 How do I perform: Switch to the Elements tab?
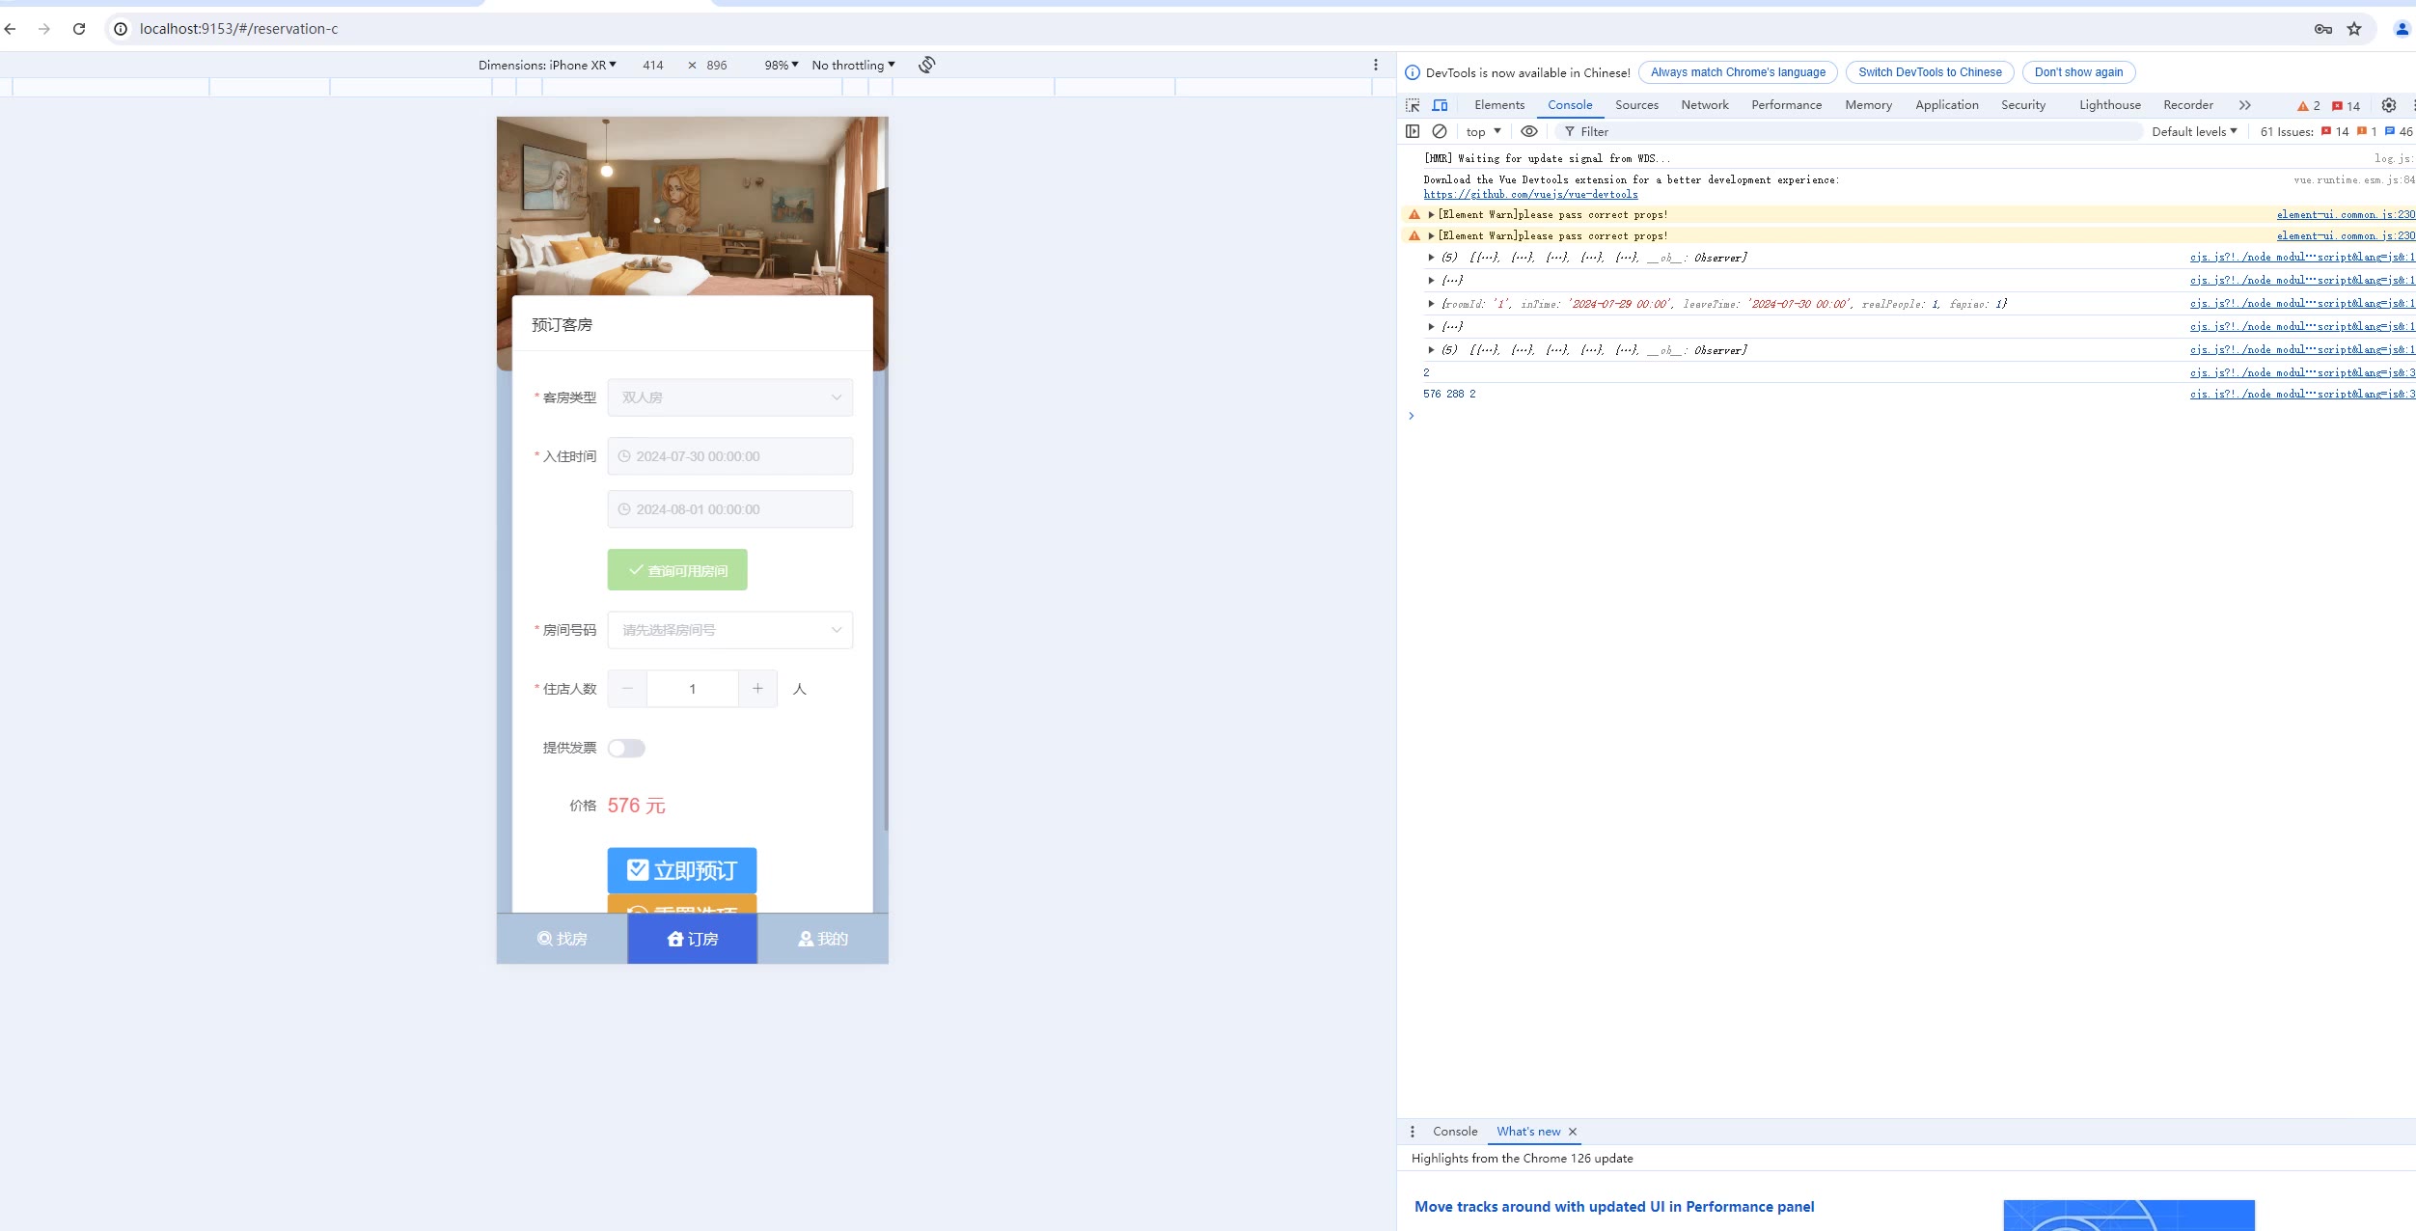click(1499, 105)
